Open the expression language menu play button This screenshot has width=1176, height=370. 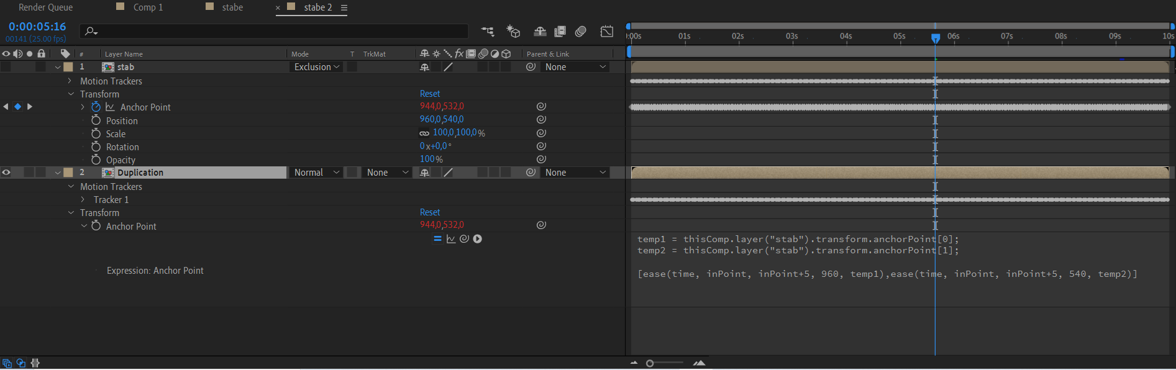tap(478, 239)
